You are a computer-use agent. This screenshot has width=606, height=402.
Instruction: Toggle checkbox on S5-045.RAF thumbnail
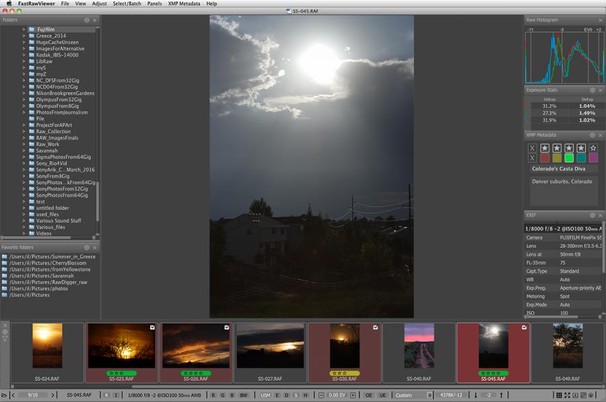pos(523,327)
